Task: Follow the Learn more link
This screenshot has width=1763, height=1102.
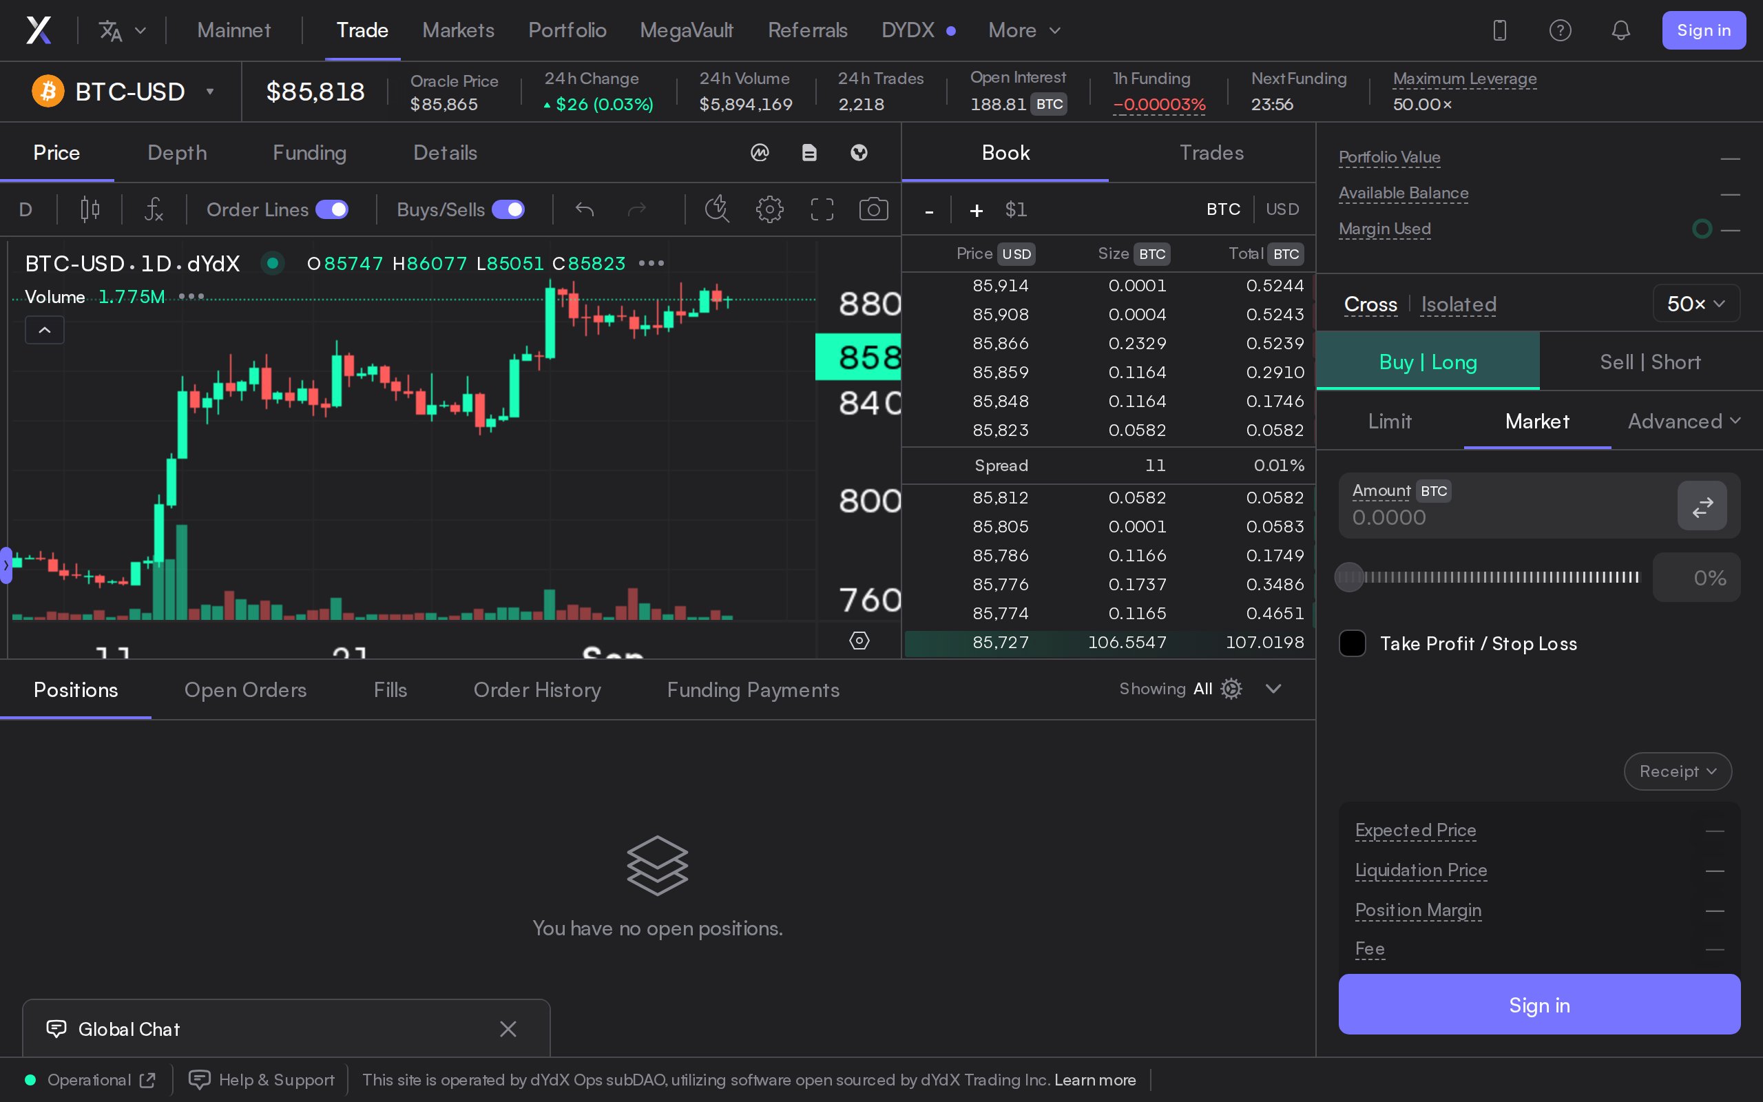Action: tap(1095, 1080)
